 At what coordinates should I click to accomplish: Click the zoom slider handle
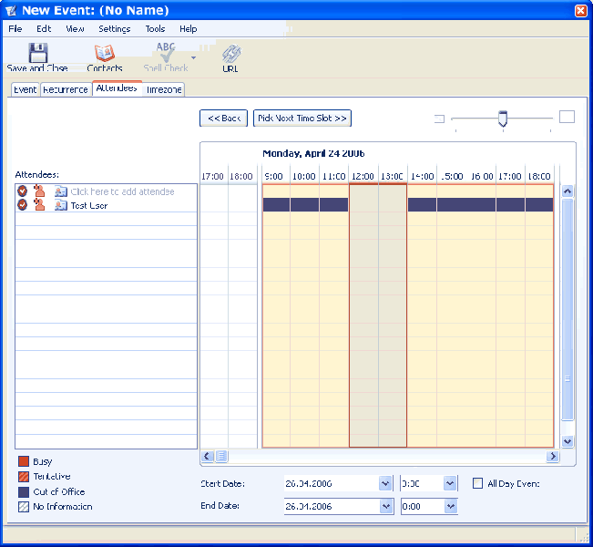click(x=503, y=119)
